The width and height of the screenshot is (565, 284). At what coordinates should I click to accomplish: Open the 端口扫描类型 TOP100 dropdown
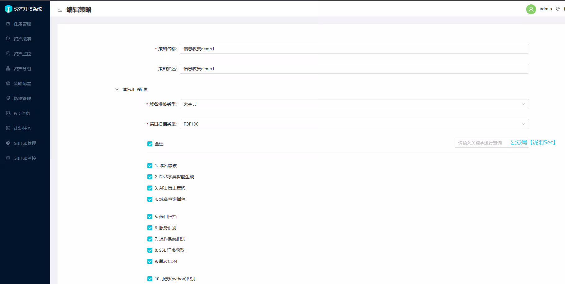(354, 124)
